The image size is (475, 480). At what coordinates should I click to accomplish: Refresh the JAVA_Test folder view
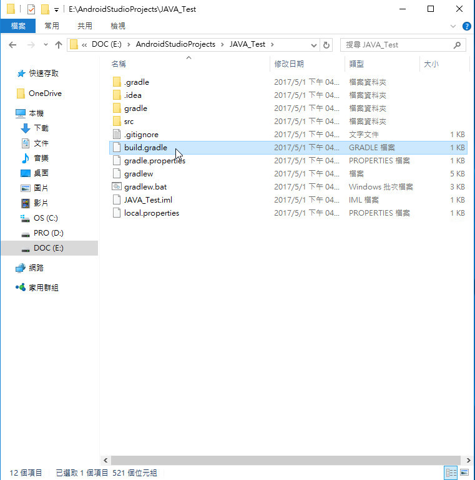326,45
